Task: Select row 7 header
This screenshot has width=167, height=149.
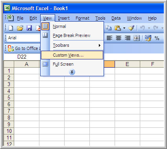Action: coord(9,111)
